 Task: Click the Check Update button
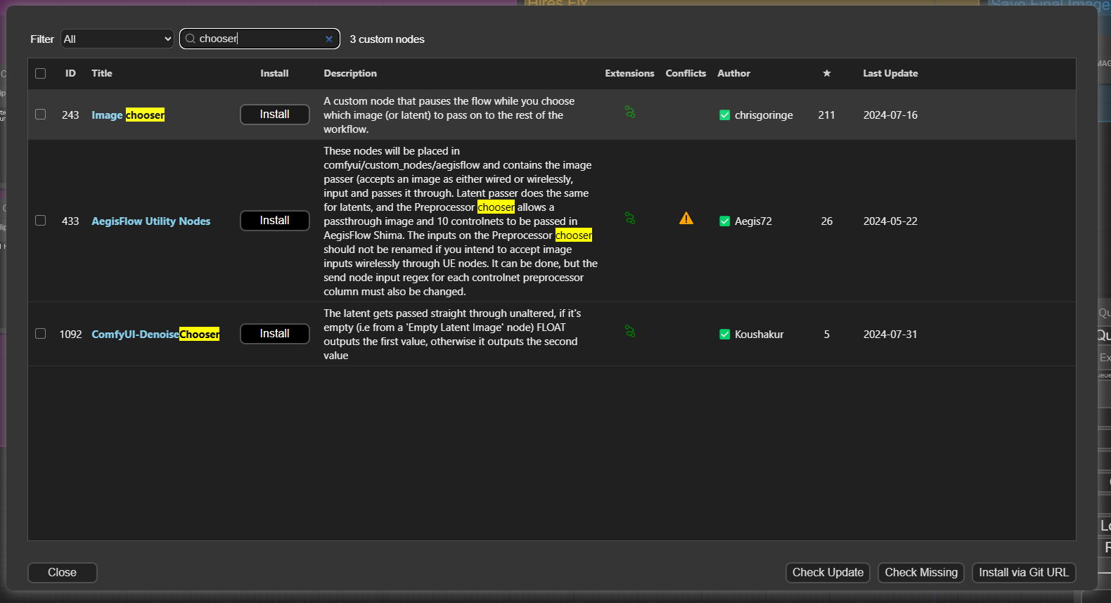[x=828, y=573]
